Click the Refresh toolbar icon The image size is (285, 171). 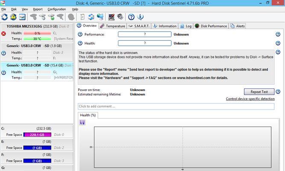point(5,17)
